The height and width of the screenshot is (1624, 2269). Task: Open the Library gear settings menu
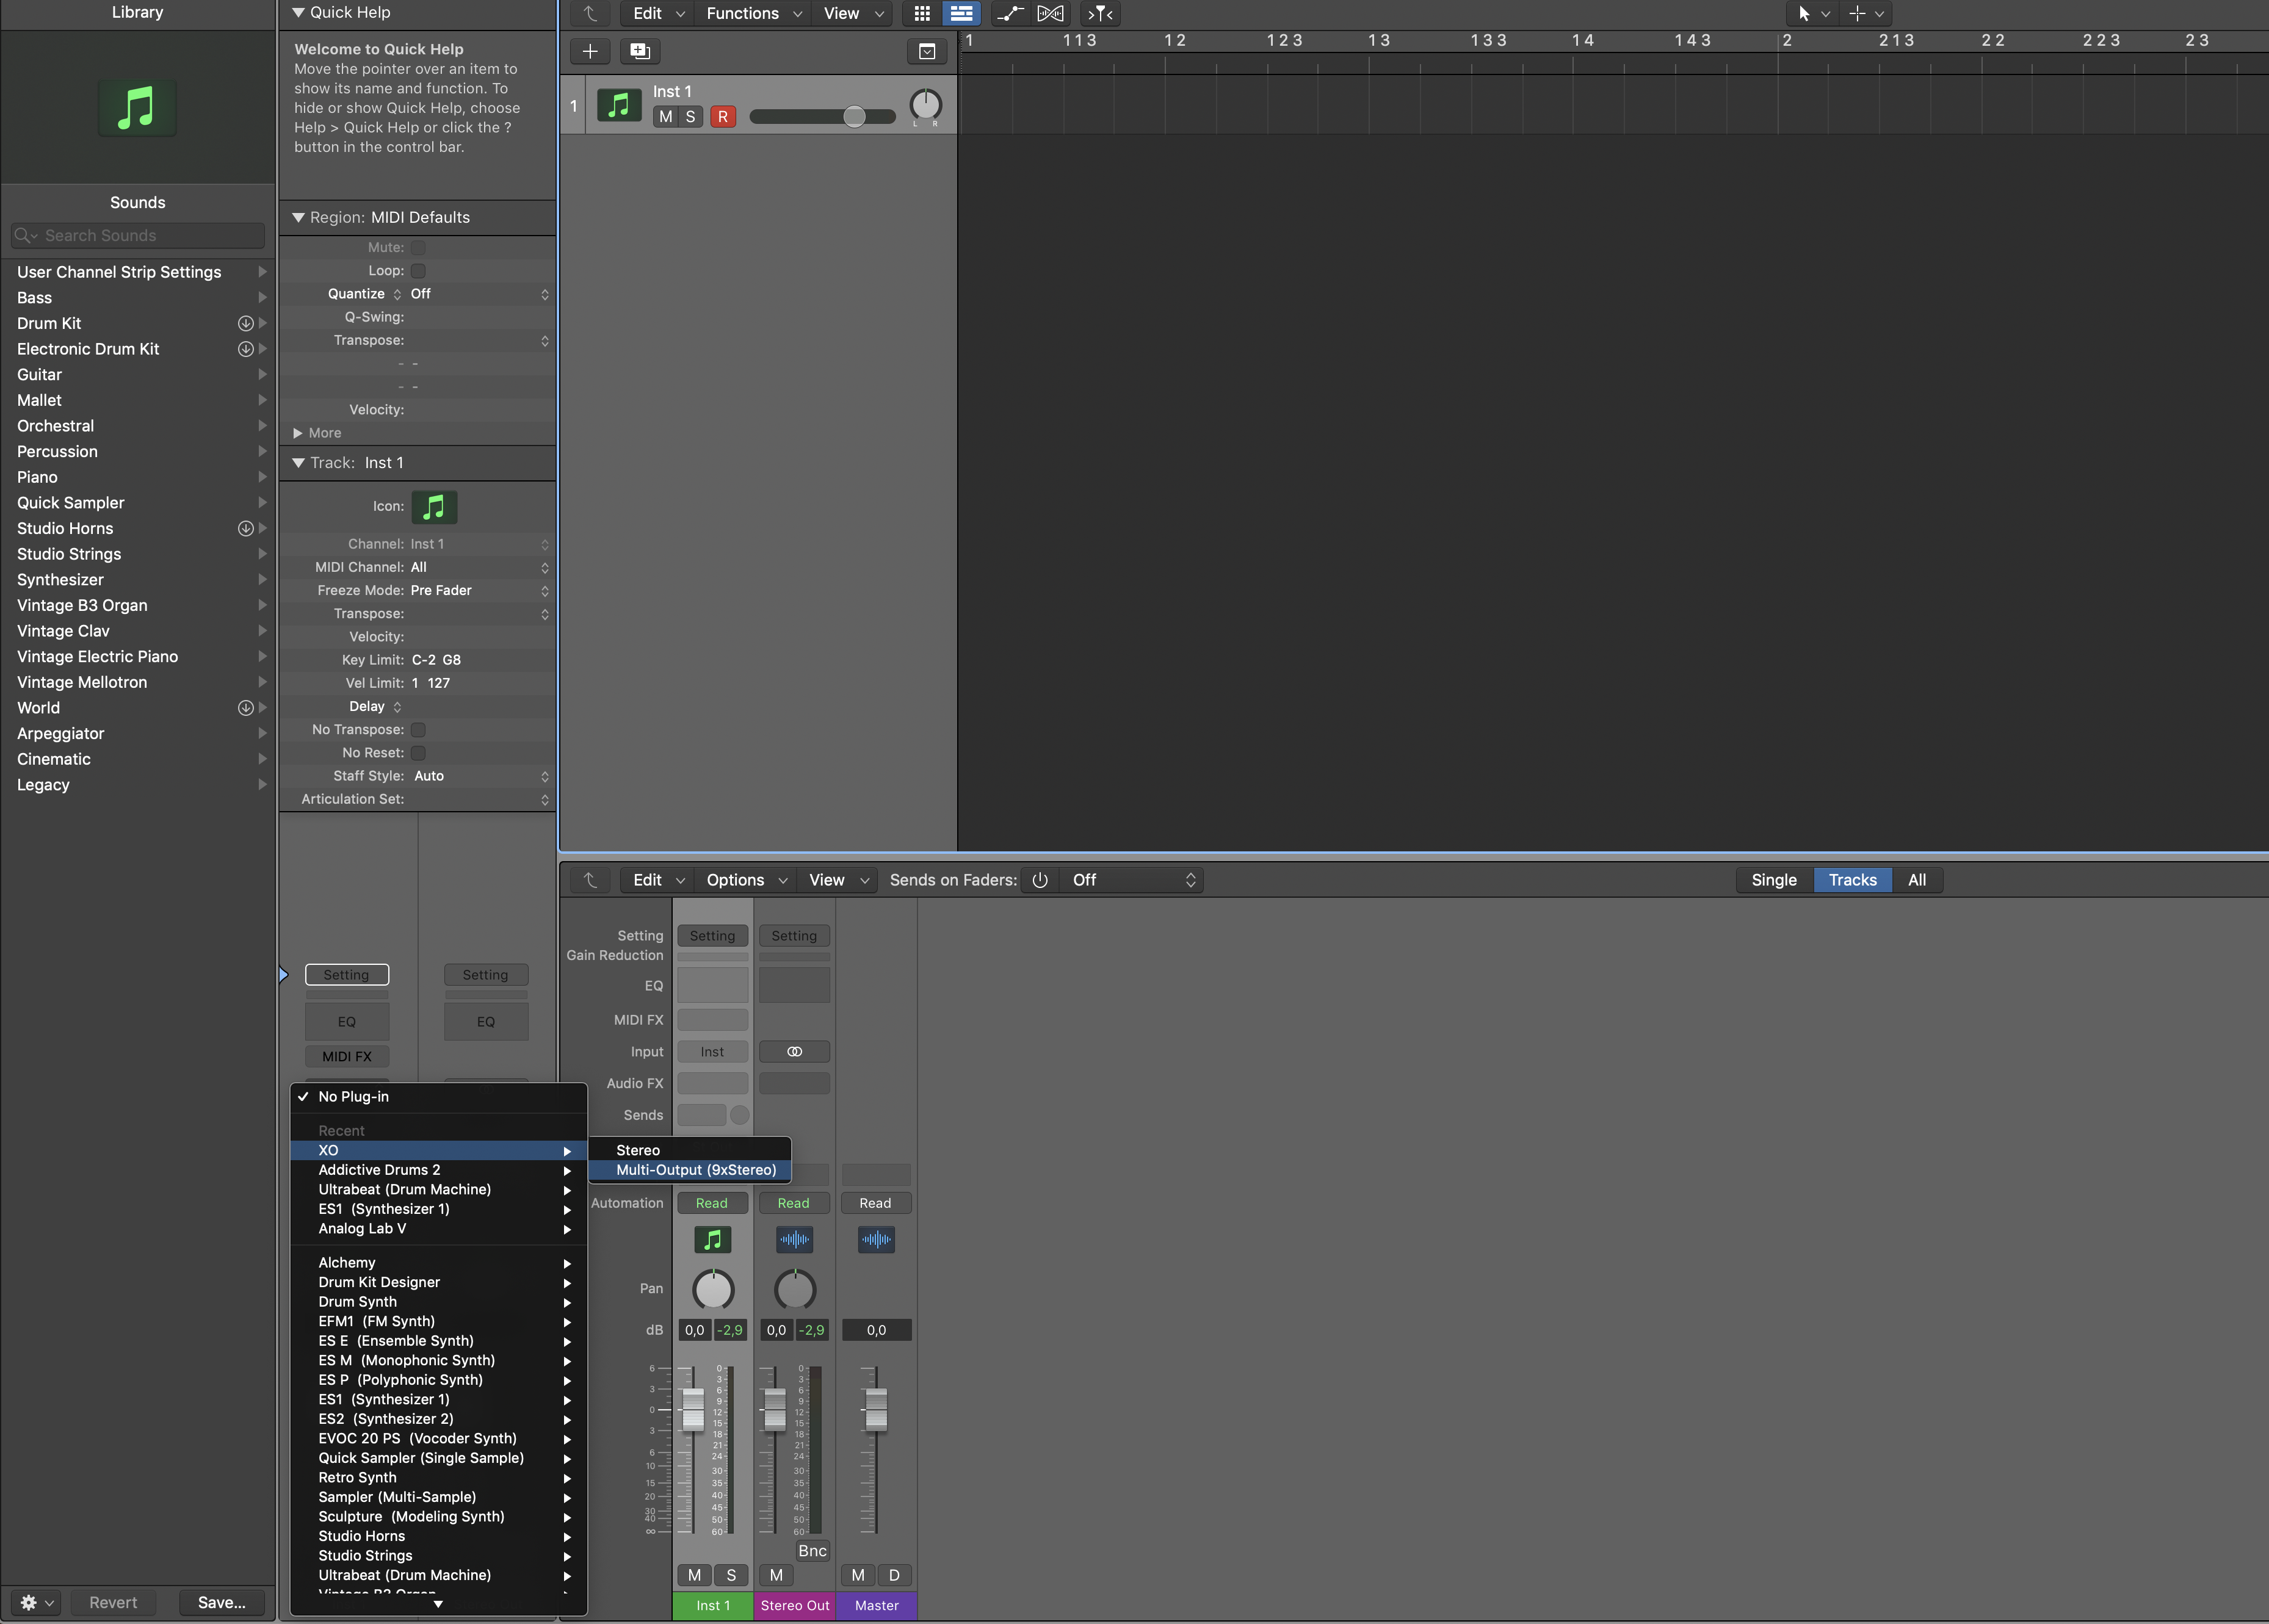point(37,1602)
